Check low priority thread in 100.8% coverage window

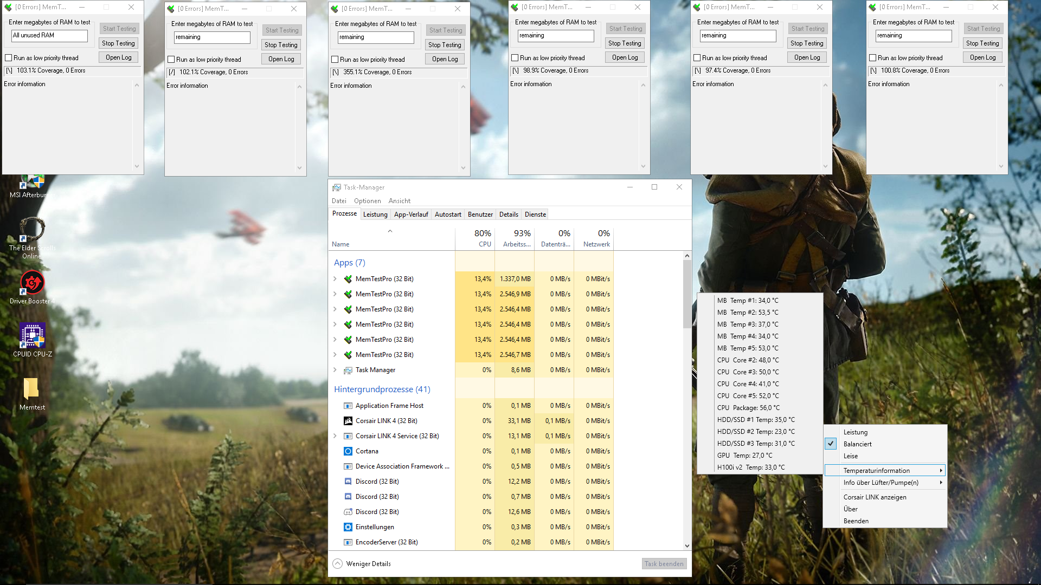[873, 58]
